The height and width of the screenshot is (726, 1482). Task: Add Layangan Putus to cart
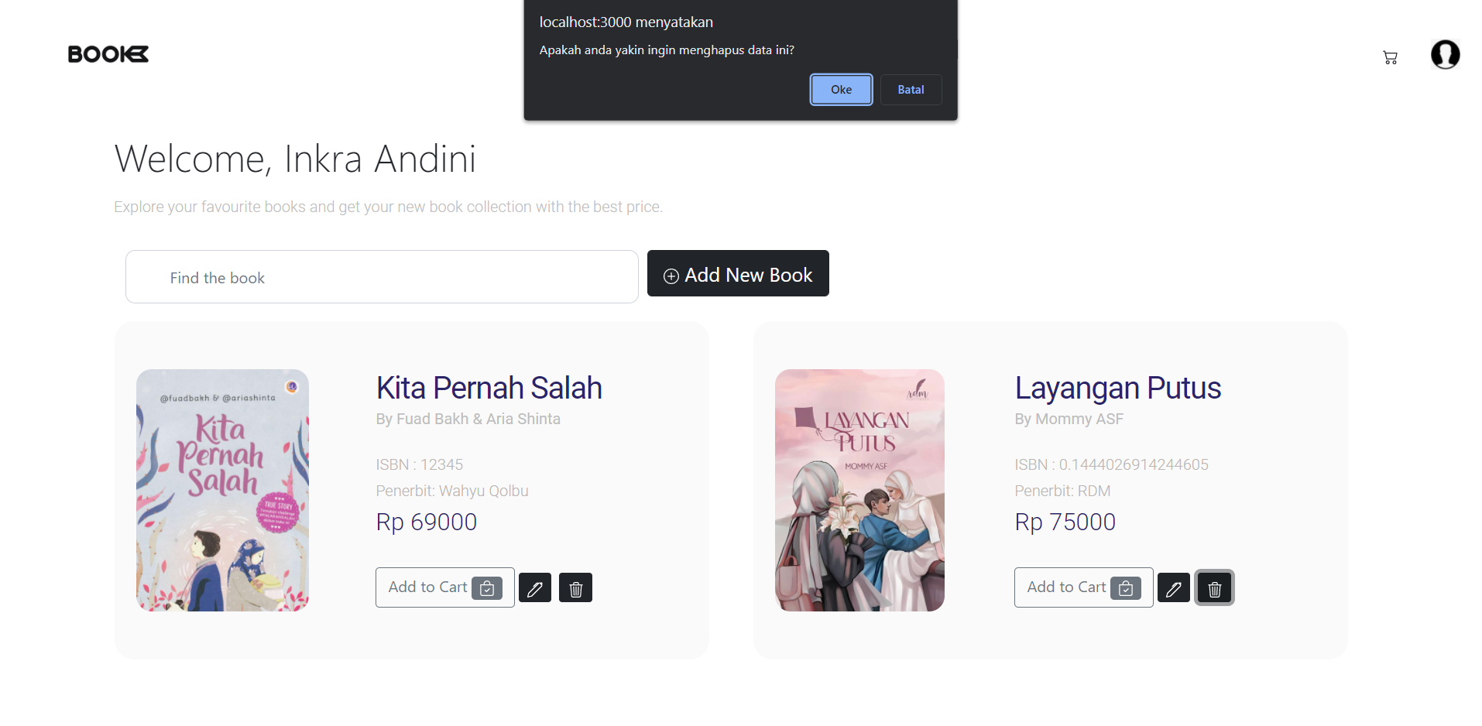coord(1084,587)
